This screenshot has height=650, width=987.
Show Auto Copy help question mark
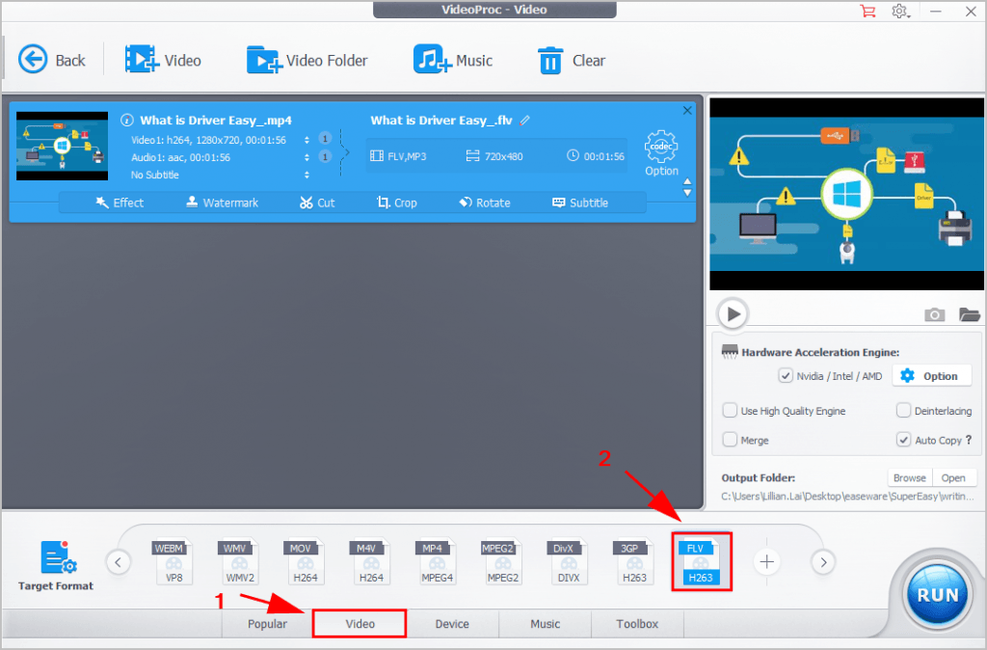coord(969,440)
